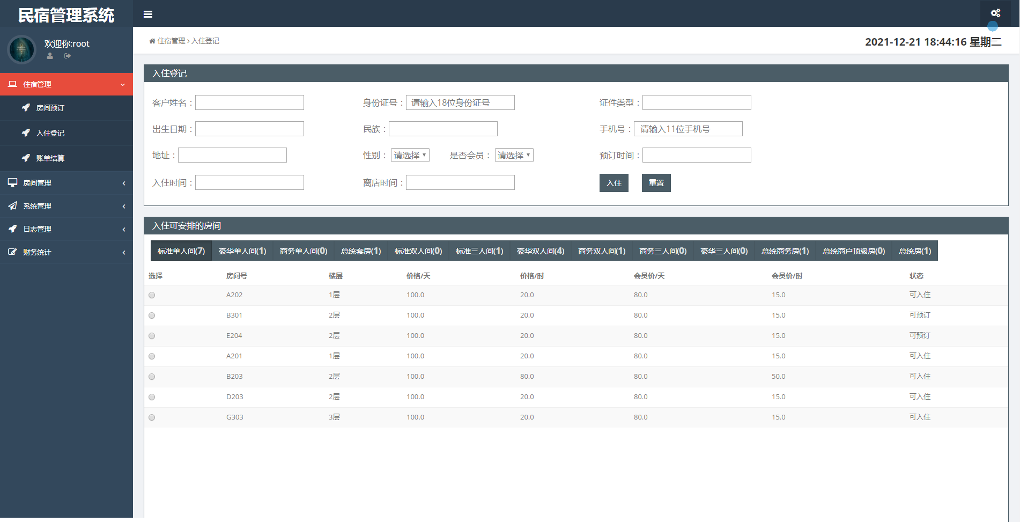
Task: Click the root user avatar picture
Action: click(x=22, y=49)
